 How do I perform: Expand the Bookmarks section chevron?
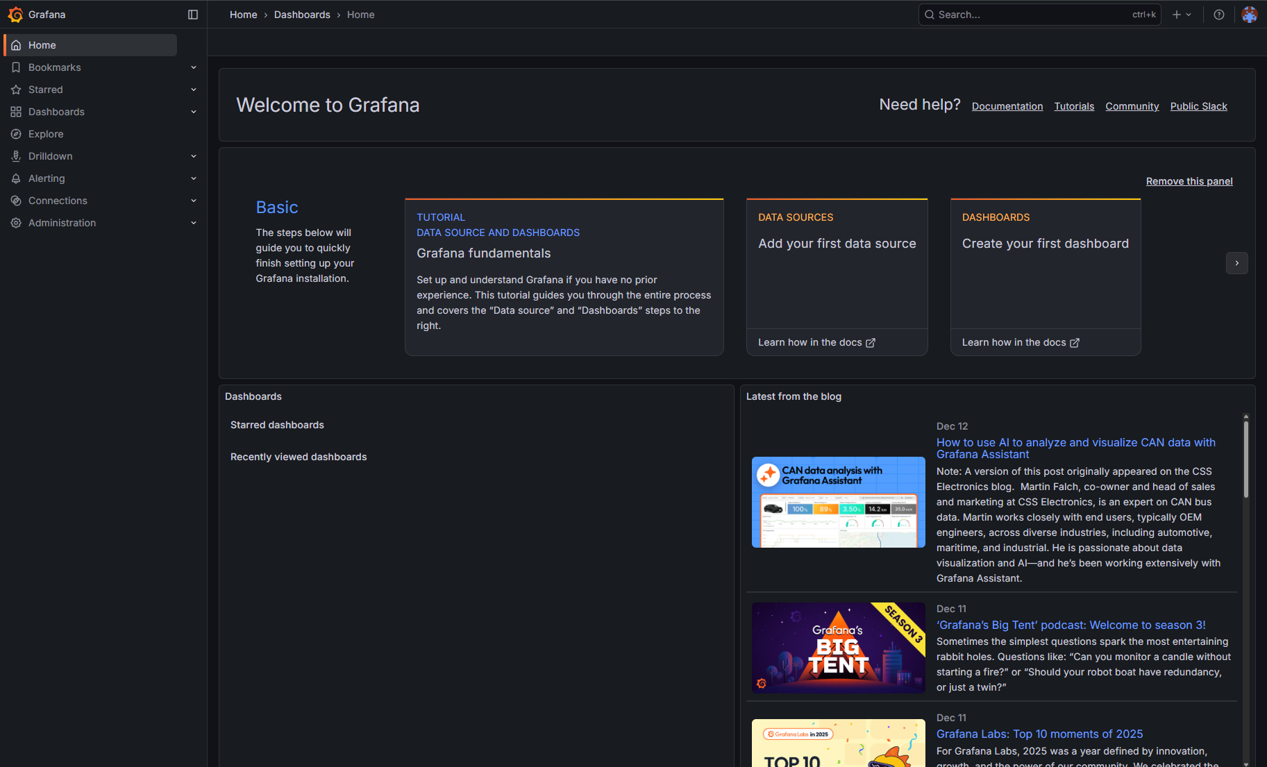[194, 67]
